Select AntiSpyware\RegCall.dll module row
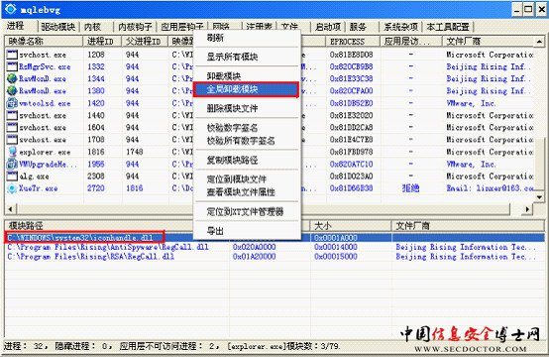549x357 pixels. click(274, 247)
